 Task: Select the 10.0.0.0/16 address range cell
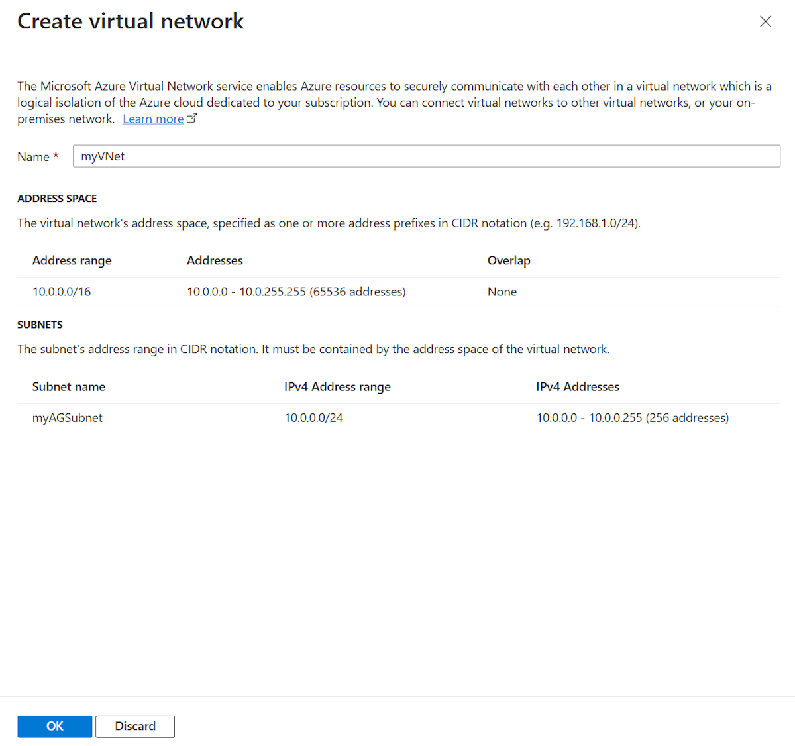tap(62, 292)
